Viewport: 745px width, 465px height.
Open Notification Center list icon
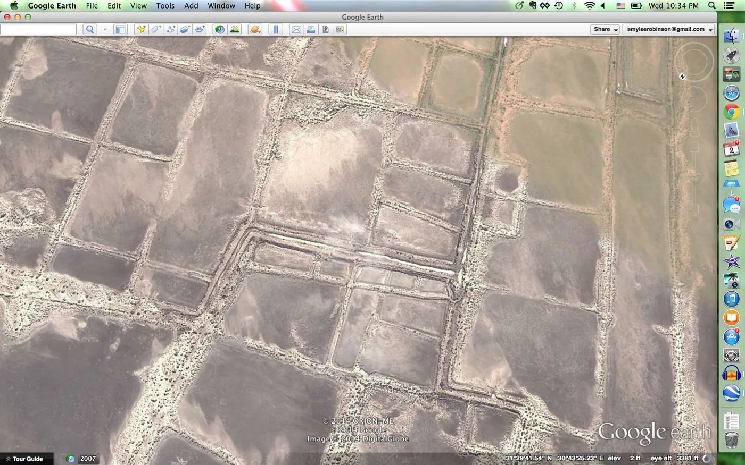click(x=729, y=6)
